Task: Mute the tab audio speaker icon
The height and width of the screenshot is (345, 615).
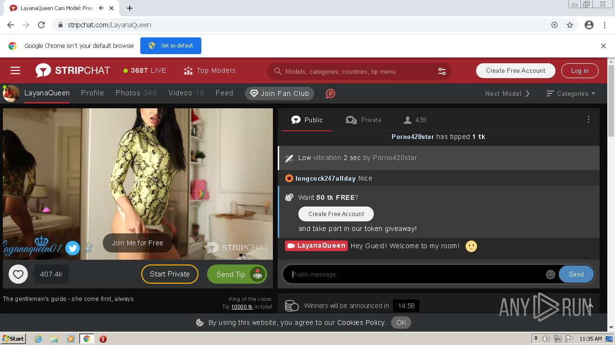Action: click(101, 8)
